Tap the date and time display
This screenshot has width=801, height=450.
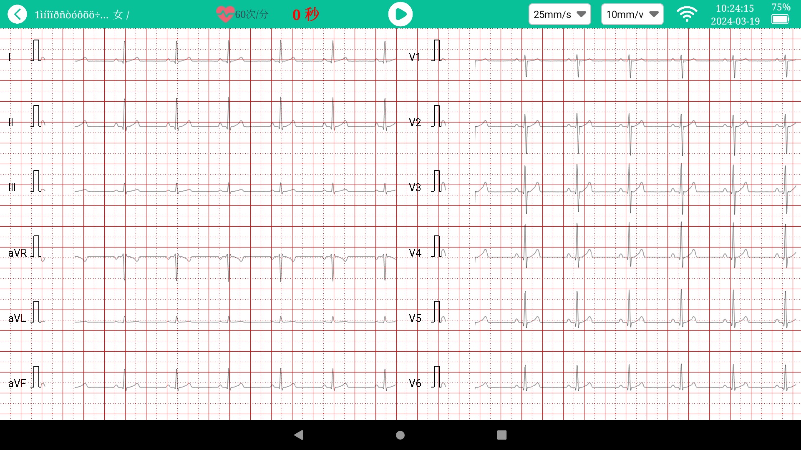[735, 15]
